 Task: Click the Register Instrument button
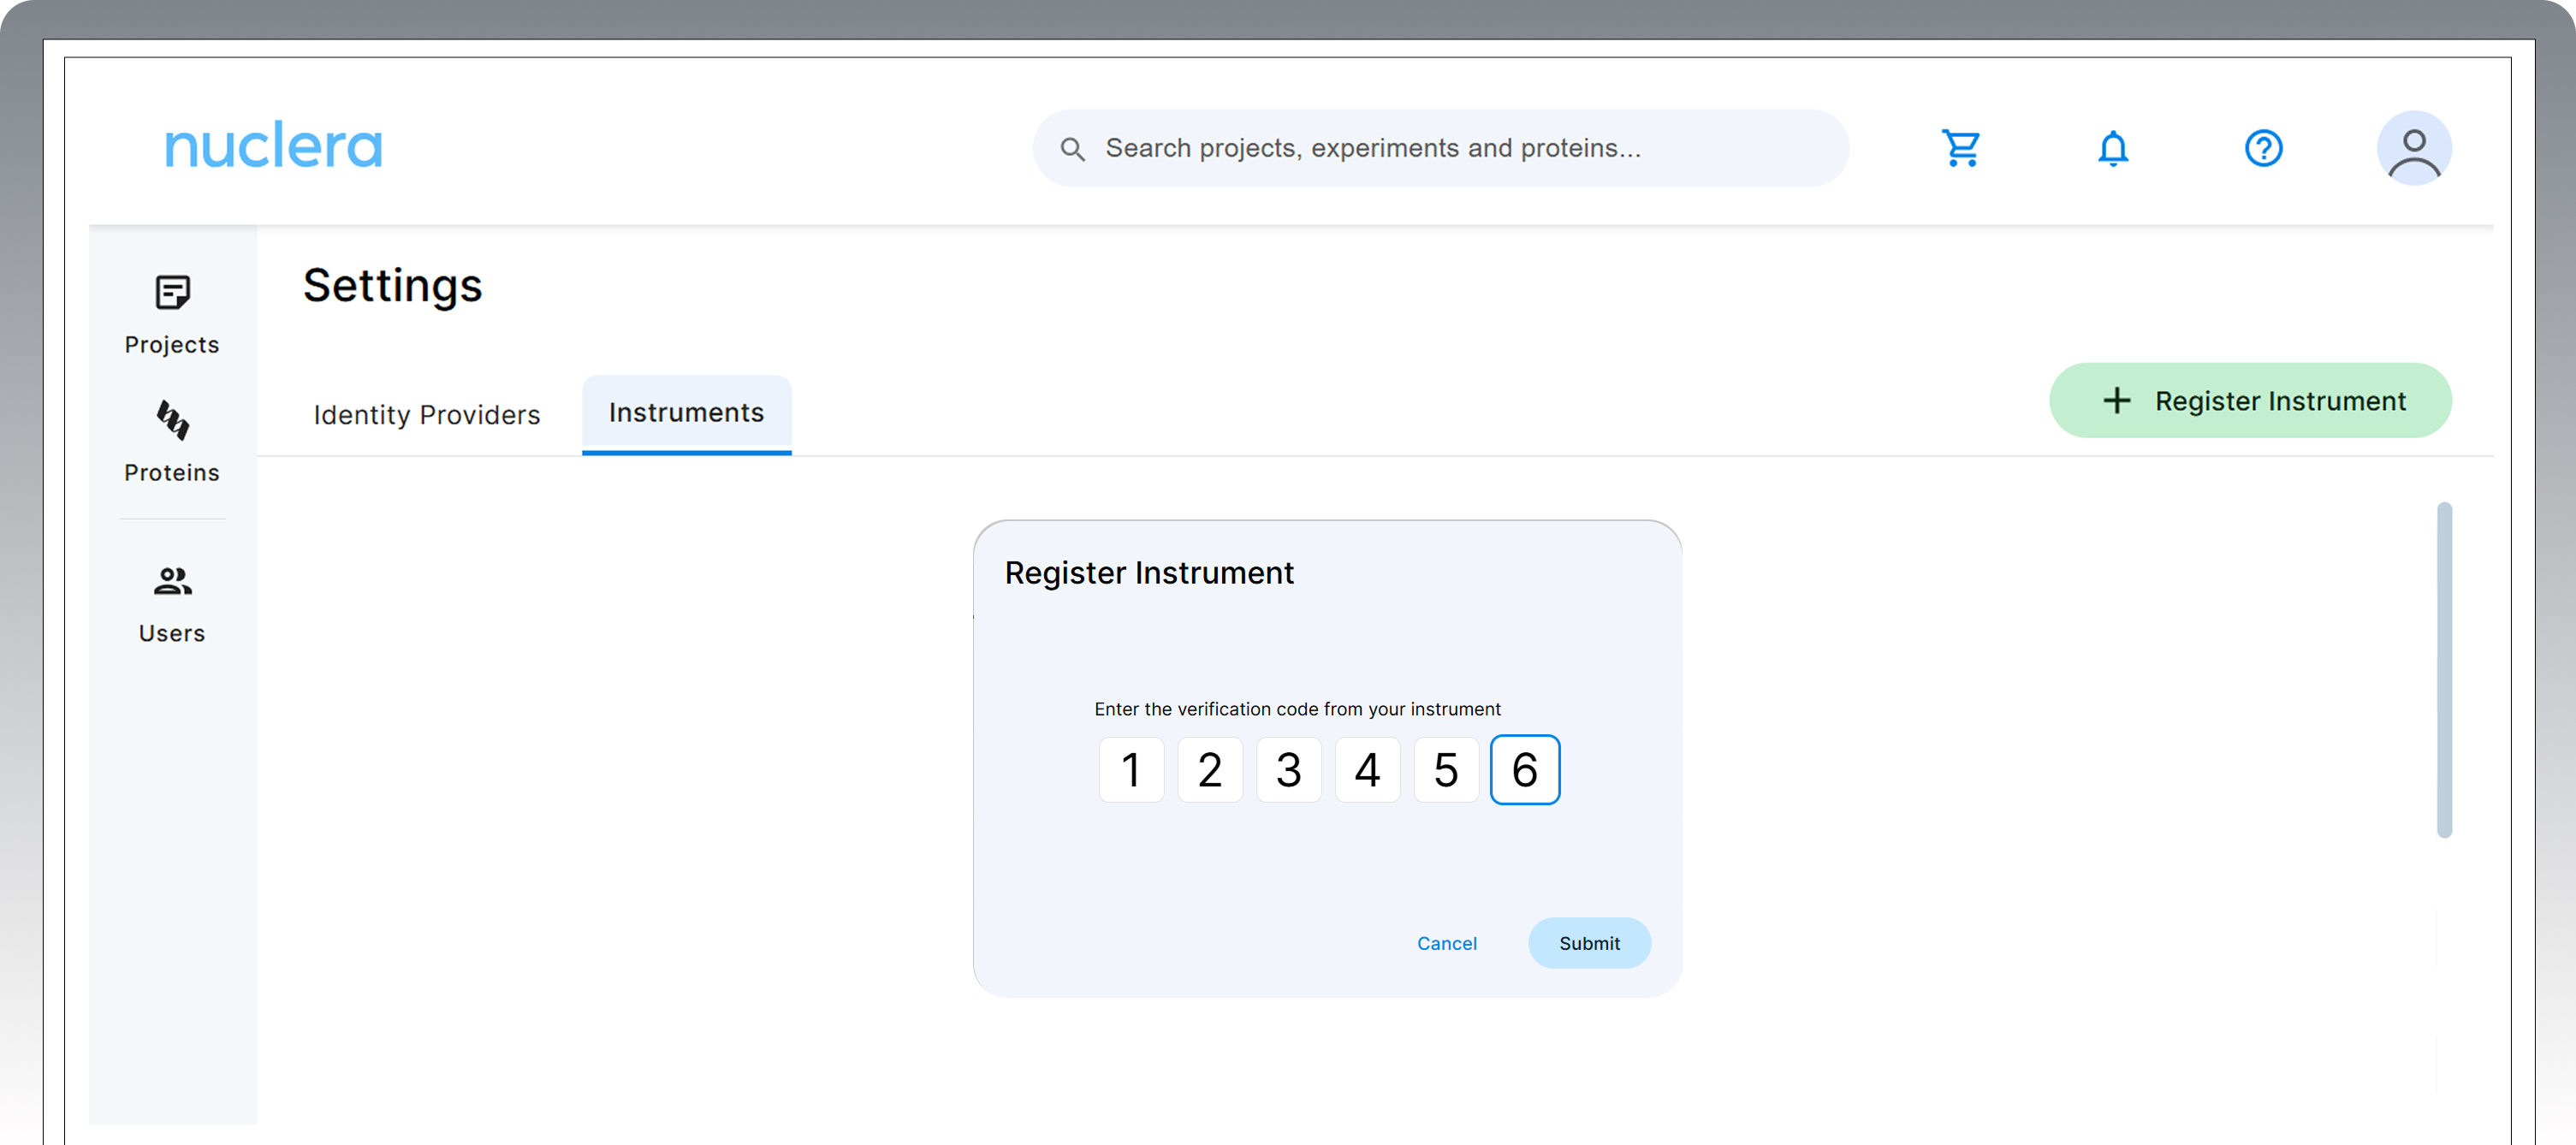2250,401
